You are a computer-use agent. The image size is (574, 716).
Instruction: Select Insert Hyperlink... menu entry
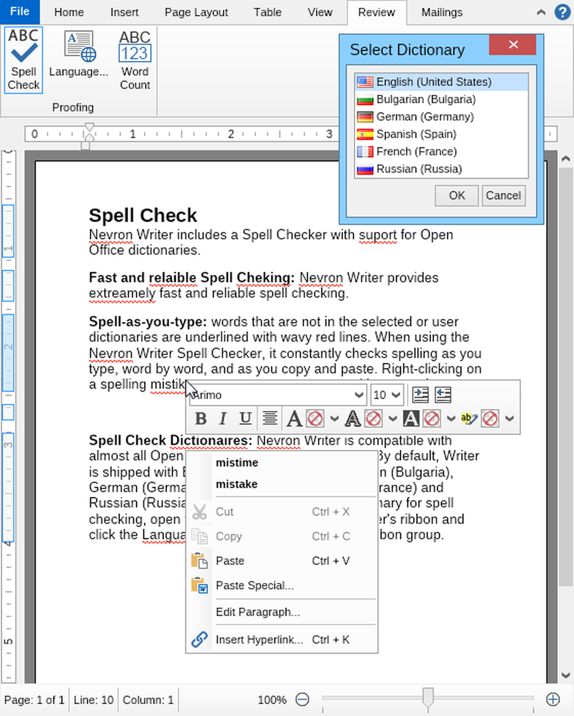(282, 639)
